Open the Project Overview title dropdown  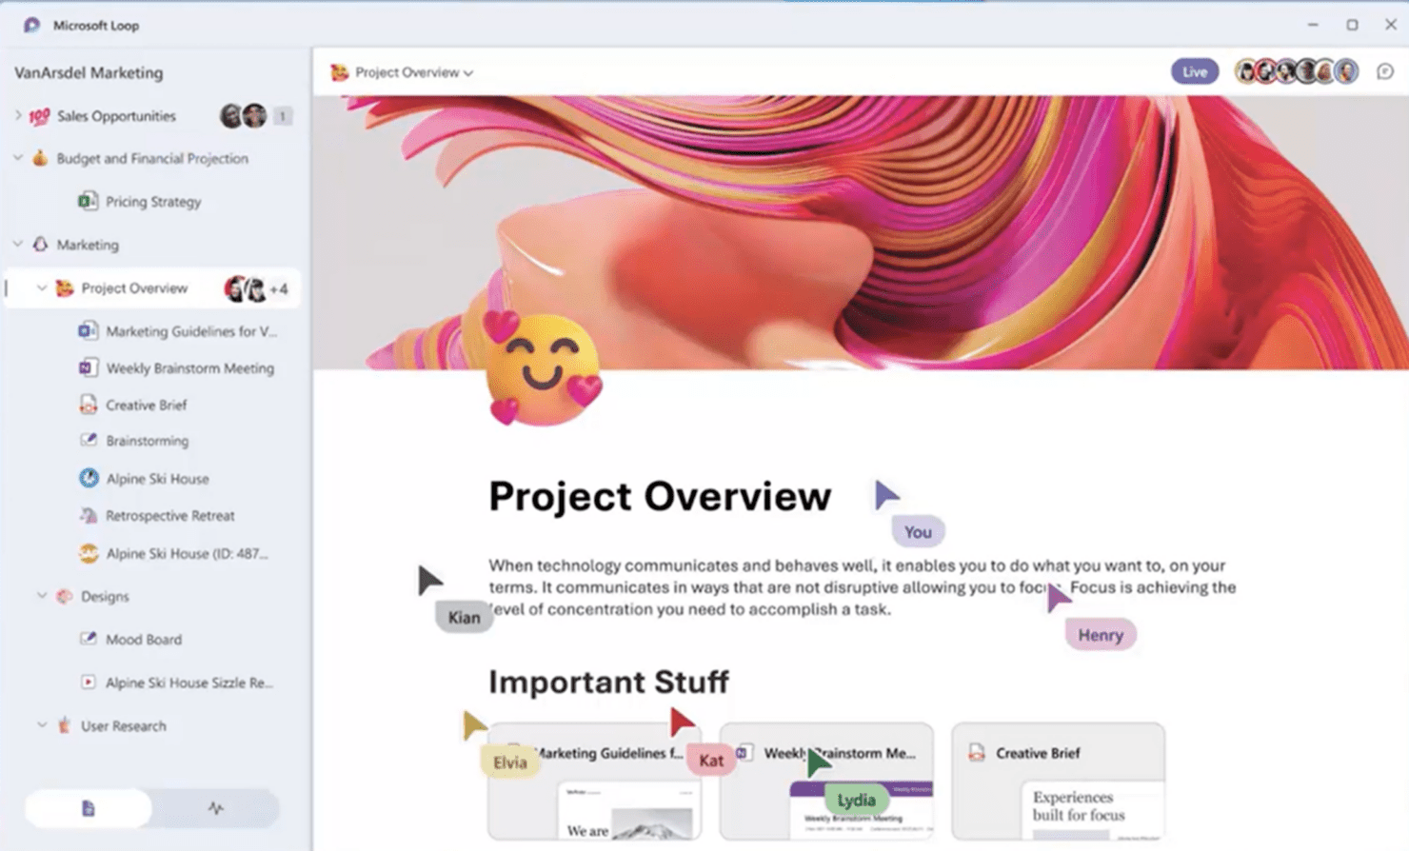pos(467,71)
